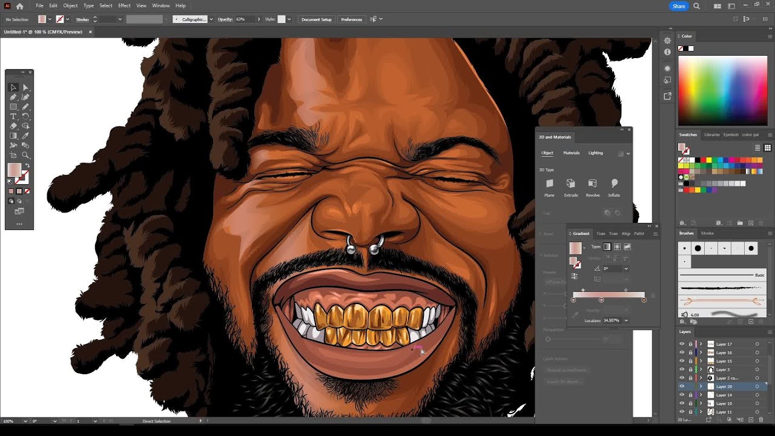
Task: Open the gradient Location dropdown
Action: [x=626, y=320]
